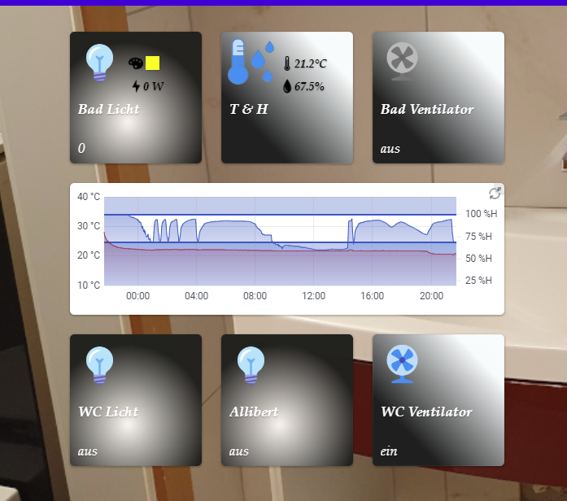Click the 40 °C axis label on chart
This screenshot has width=567, height=501.
coord(89,197)
